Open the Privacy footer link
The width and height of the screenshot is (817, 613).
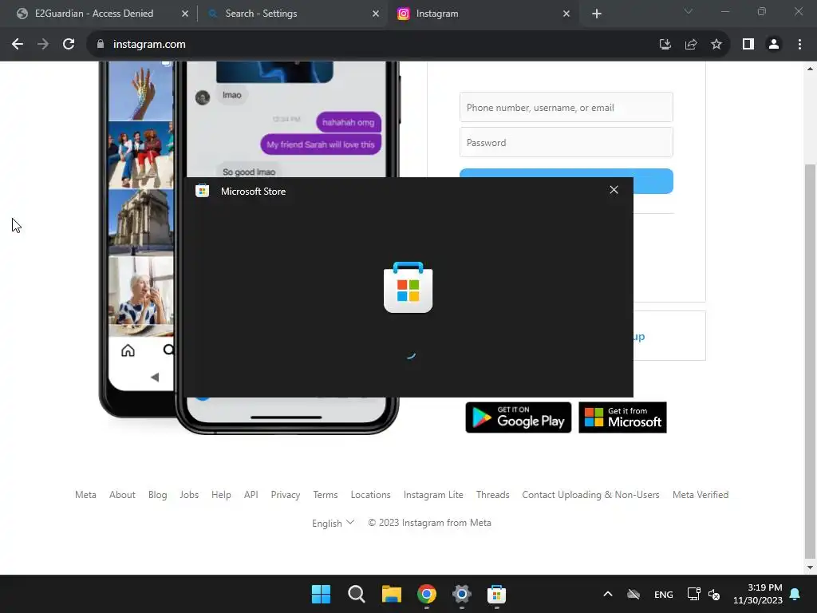coord(286,495)
